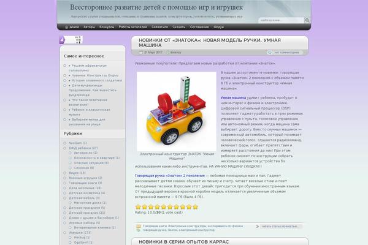368x245 pixels.
Task: Open «История оловянного солдатика» sidebar link
Action: click(x=97, y=80)
